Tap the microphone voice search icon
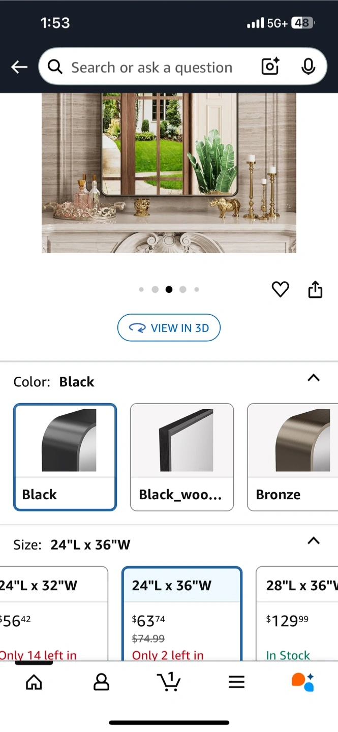 308,67
